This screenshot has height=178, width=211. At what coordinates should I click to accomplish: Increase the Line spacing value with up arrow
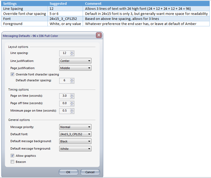(x=72, y=52)
